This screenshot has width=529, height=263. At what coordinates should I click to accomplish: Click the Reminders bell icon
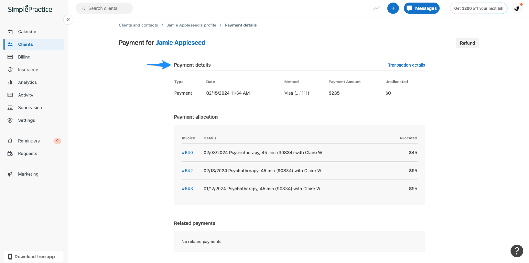coord(10,141)
